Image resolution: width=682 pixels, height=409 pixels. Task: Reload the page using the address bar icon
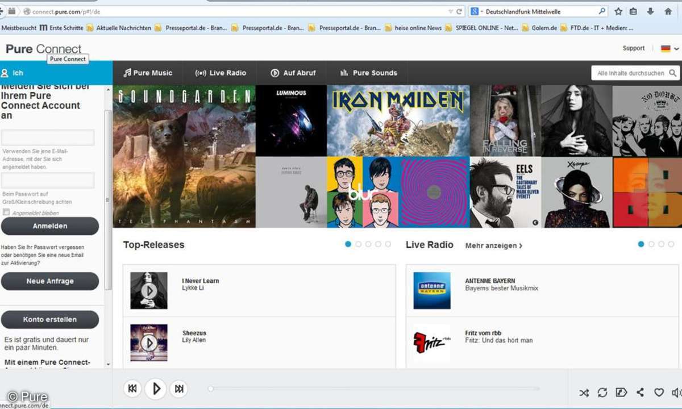(x=459, y=11)
